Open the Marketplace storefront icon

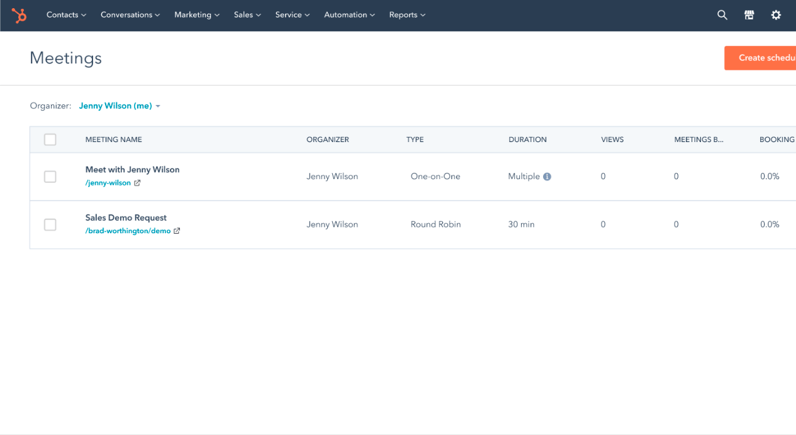(x=749, y=15)
